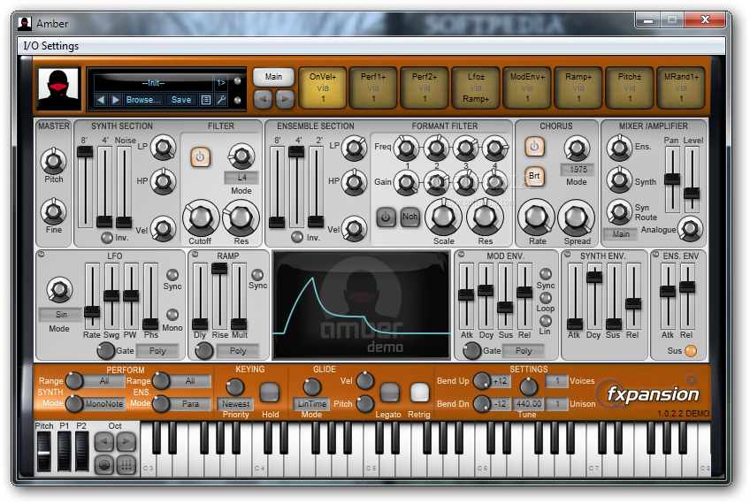Select the MRand1+ modulation slot
This screenshot has height=504, width=750.
[x=681, y=88]
